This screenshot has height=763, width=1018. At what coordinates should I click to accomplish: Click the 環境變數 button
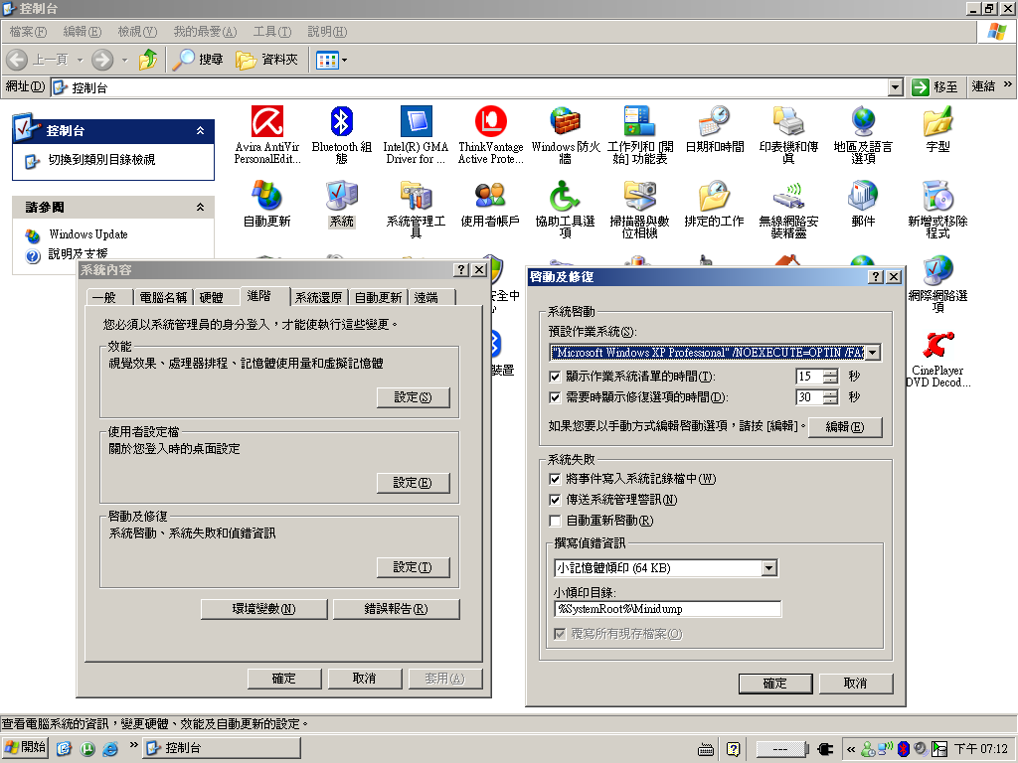(263, 609)
